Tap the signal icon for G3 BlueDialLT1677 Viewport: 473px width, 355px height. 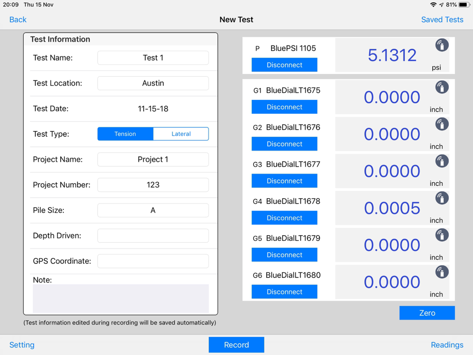coord(442,161)
